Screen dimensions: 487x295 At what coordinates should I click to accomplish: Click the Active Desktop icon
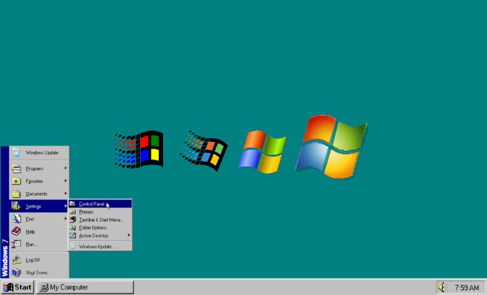coord(72,236)
